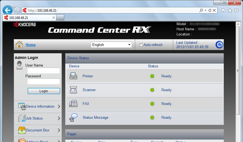243x142 pixels.
Task: Click the house icon beside Home
Action: click(19, 45)
